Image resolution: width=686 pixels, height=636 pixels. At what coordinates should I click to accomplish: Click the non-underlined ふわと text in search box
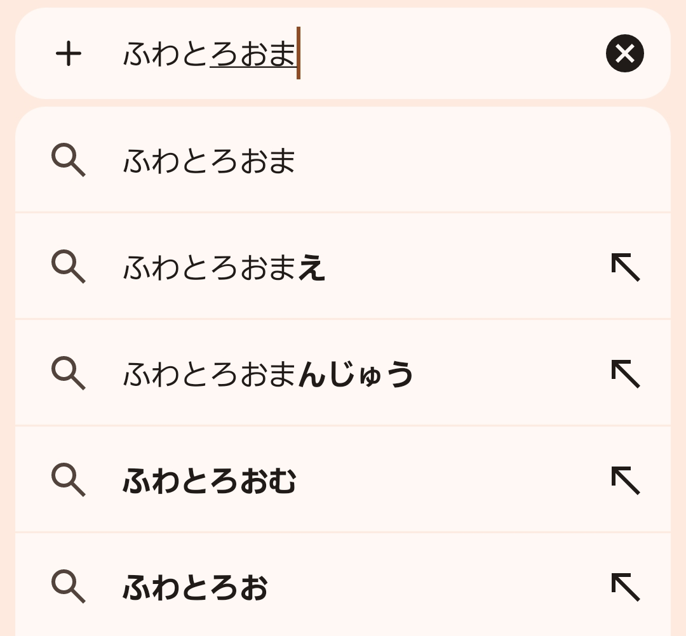click(166, 54)
